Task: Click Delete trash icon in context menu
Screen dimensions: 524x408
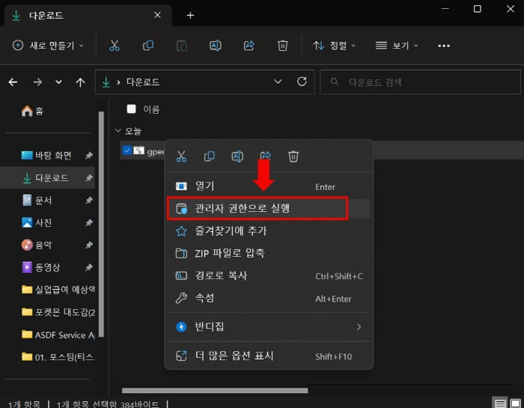Action: tap(293, 156)
